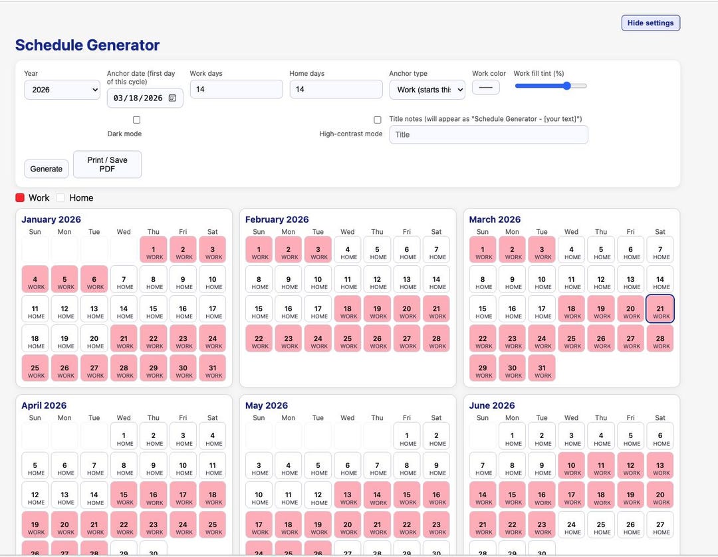Select March 4 HOME day cell
Viewport: 718px width, 557px height.
click(571, 249)
